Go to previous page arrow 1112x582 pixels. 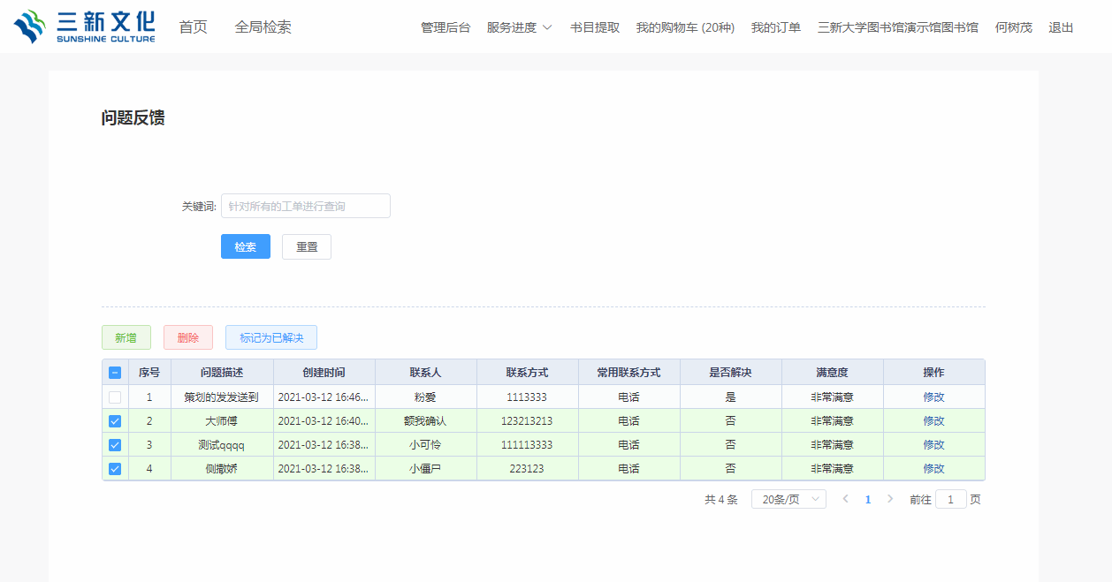pos(845,499)
